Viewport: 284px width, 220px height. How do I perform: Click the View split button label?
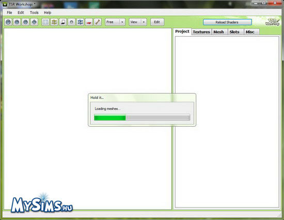coord(135,22)
